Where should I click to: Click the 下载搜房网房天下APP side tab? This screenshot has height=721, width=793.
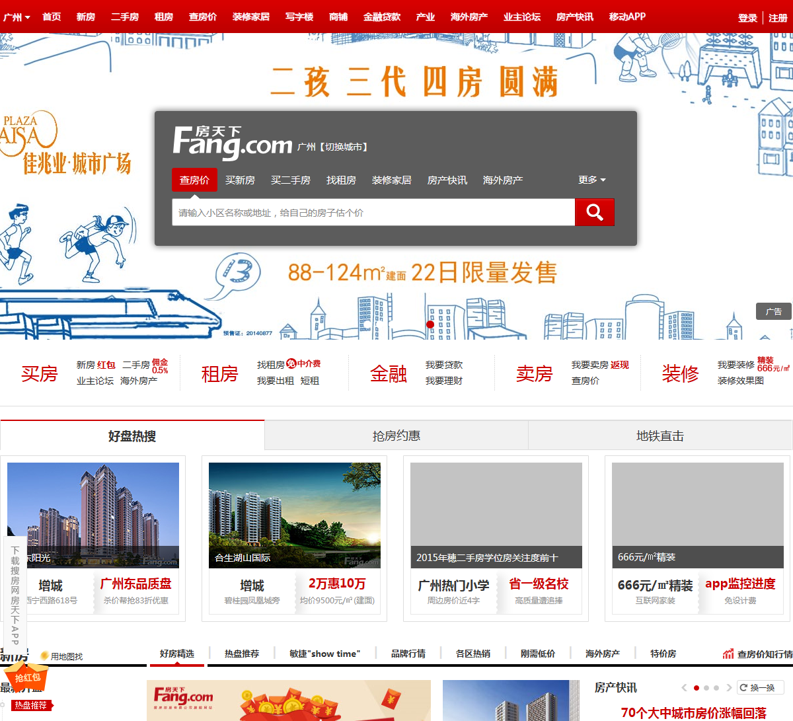(15, 595)
